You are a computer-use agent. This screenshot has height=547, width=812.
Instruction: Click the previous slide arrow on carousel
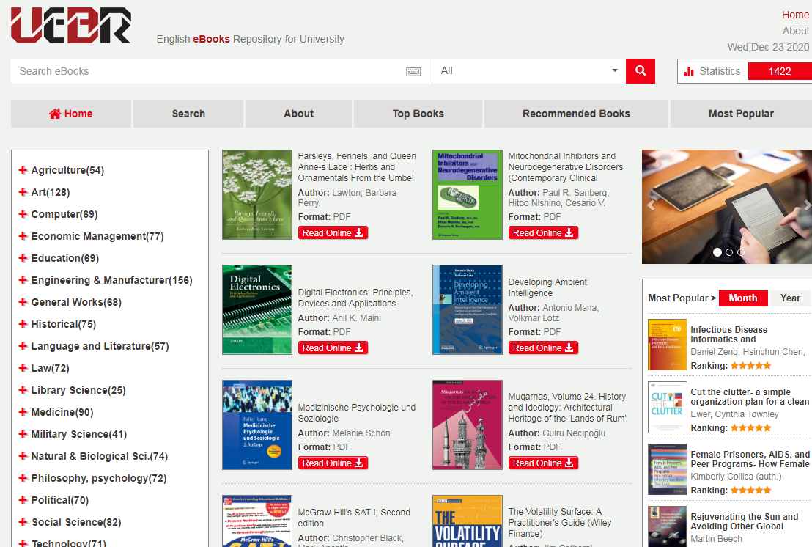tap(650, 205)
